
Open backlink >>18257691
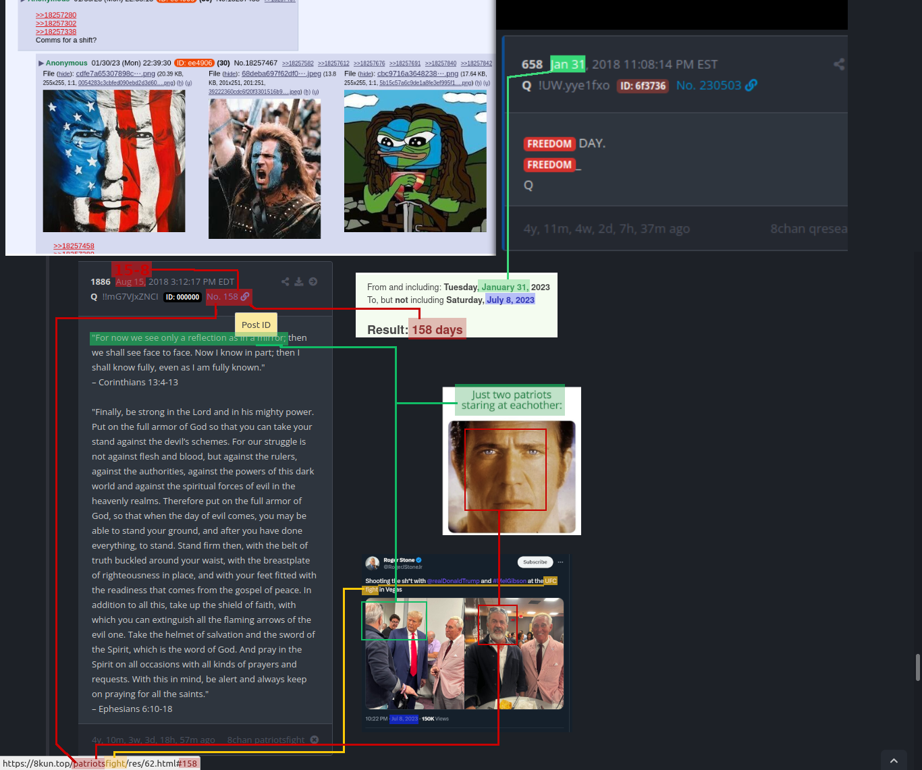tap(405, 63)
